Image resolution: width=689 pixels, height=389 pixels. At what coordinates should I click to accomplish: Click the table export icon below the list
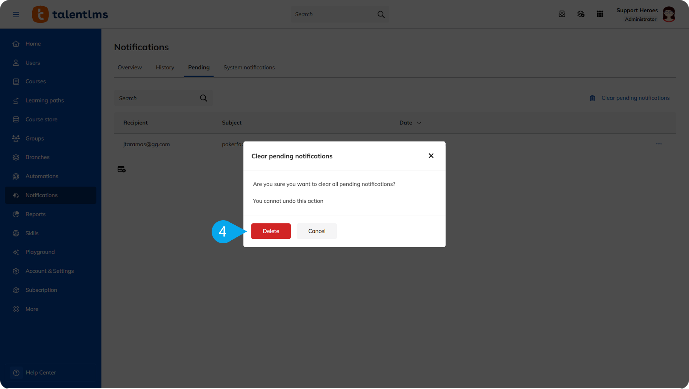[122, 169]
